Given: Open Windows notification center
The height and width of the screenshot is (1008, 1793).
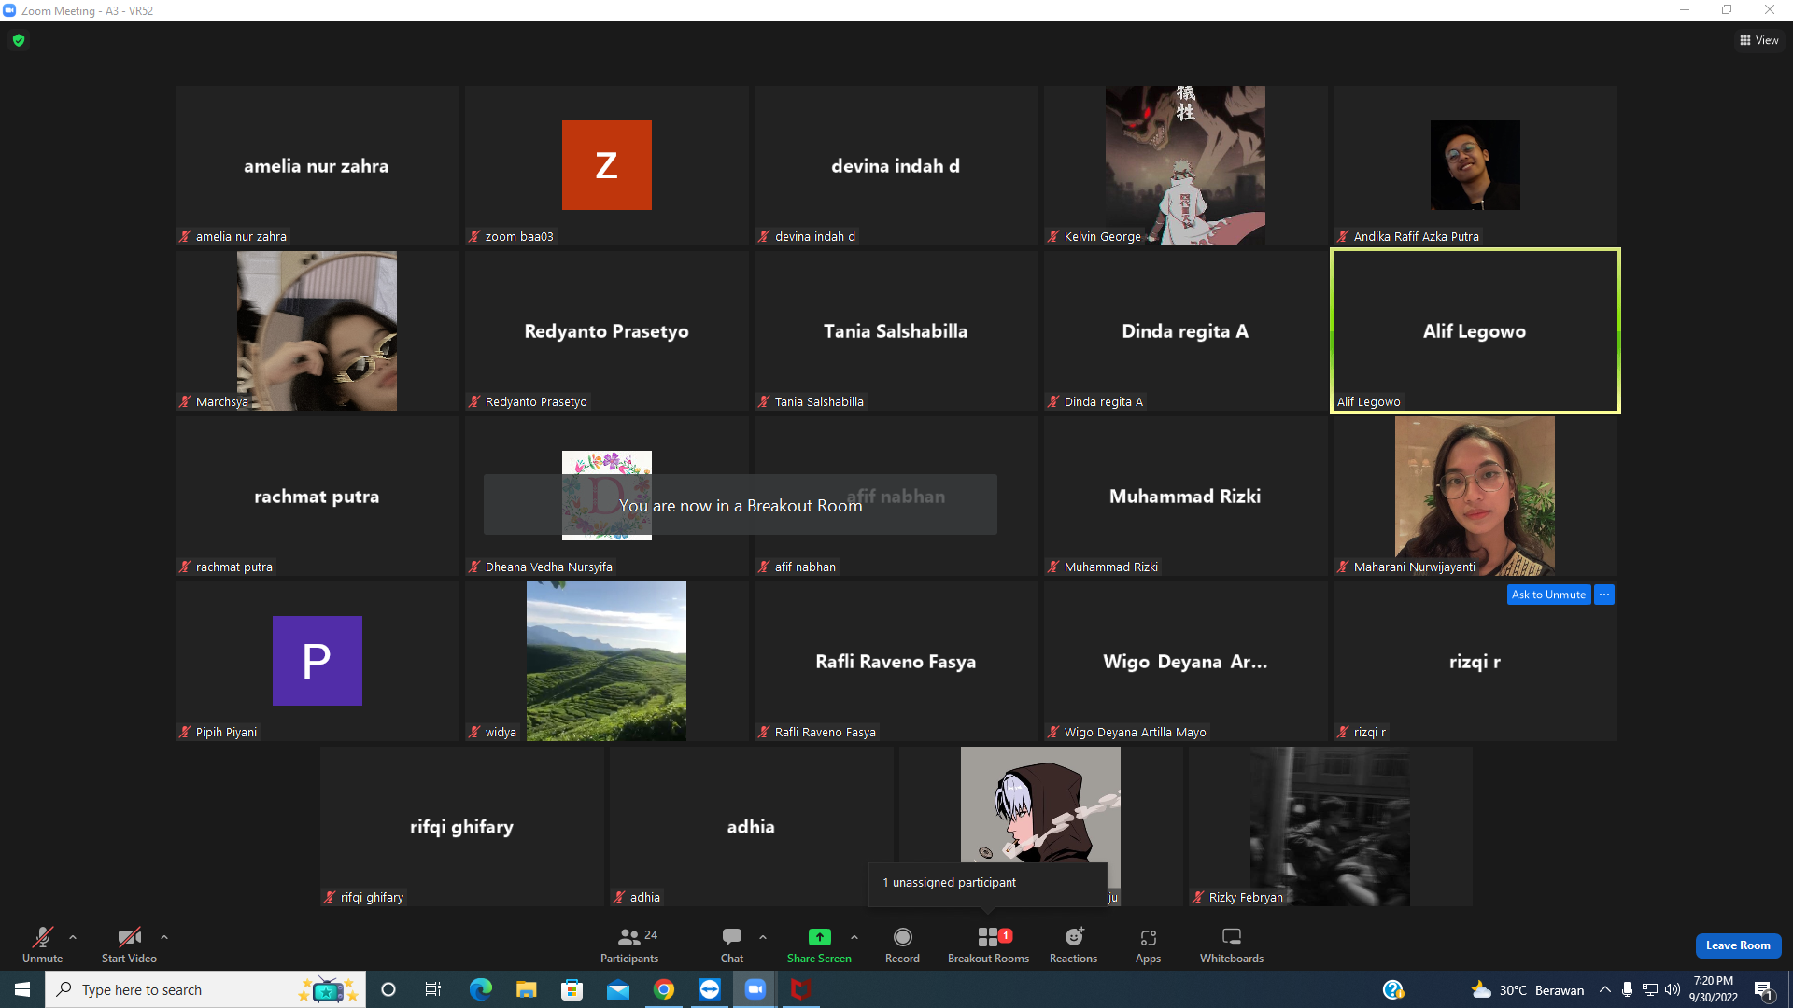Looking at the screenshot, I should tap(1763, 989).
